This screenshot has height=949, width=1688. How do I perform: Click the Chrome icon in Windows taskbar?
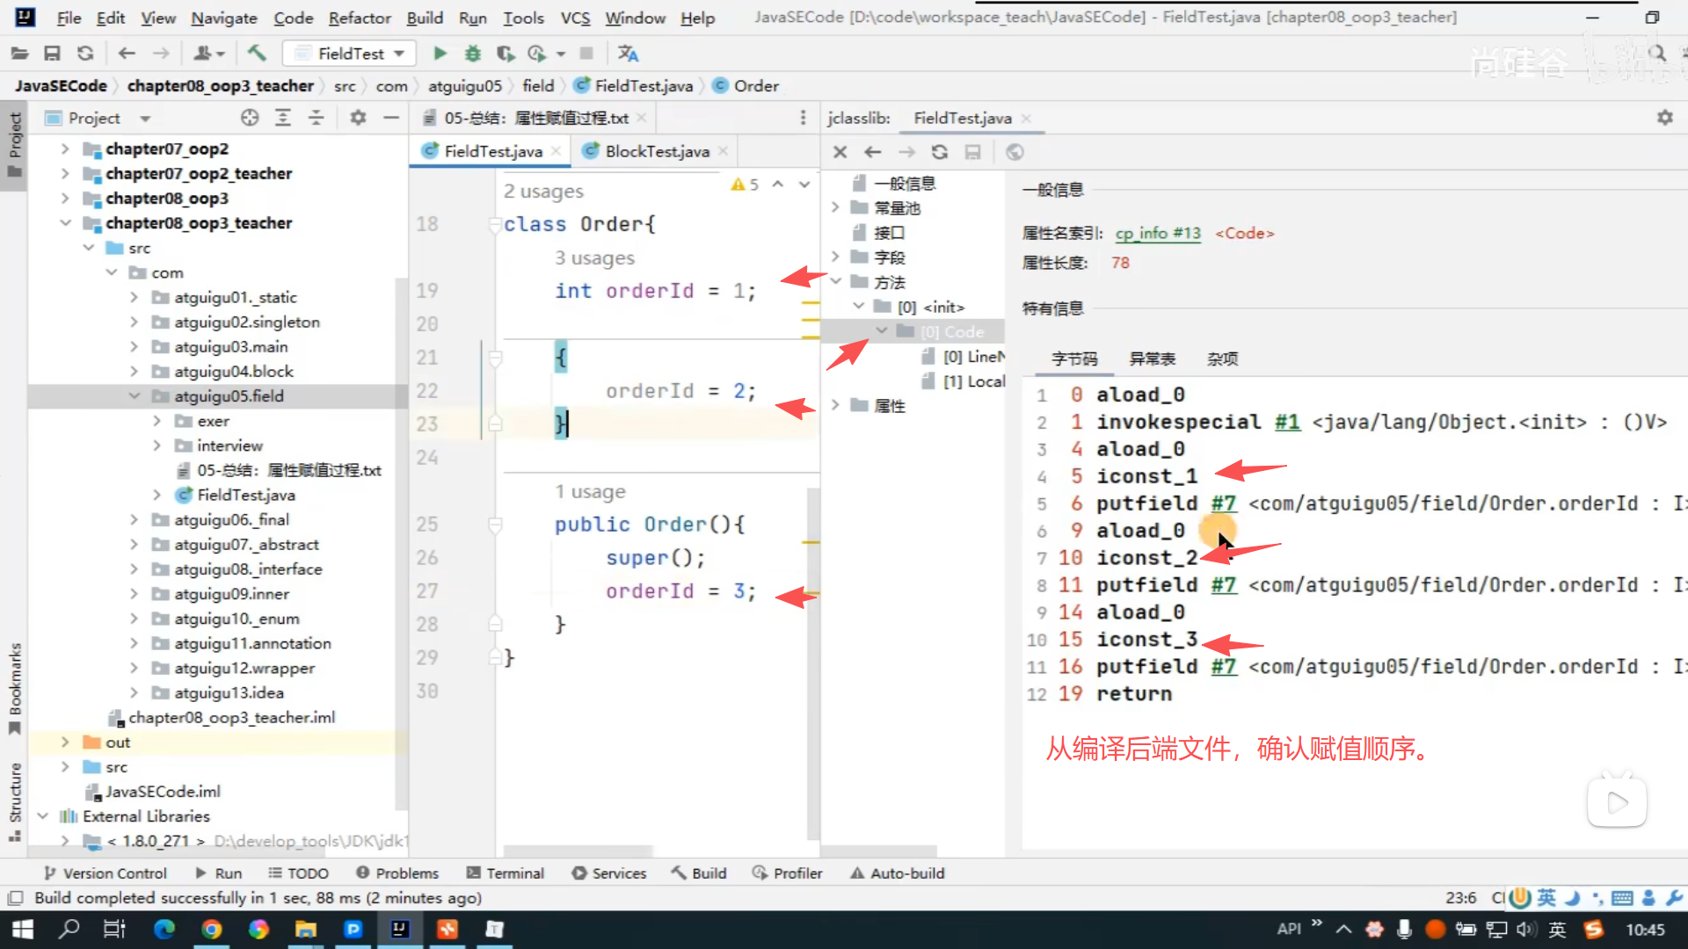tap(211, 930)
